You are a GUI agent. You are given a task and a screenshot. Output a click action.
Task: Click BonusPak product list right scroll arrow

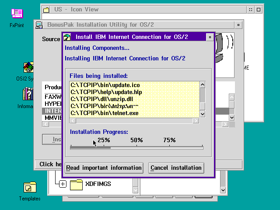pyautogui.click(x=225, y=124)
